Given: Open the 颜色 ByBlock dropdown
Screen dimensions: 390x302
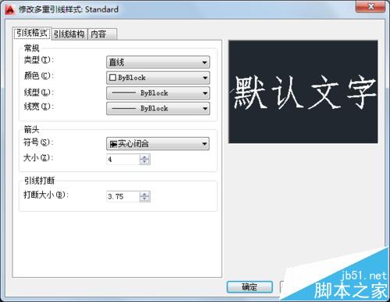Looking at the screenshot, I should 158,78.
